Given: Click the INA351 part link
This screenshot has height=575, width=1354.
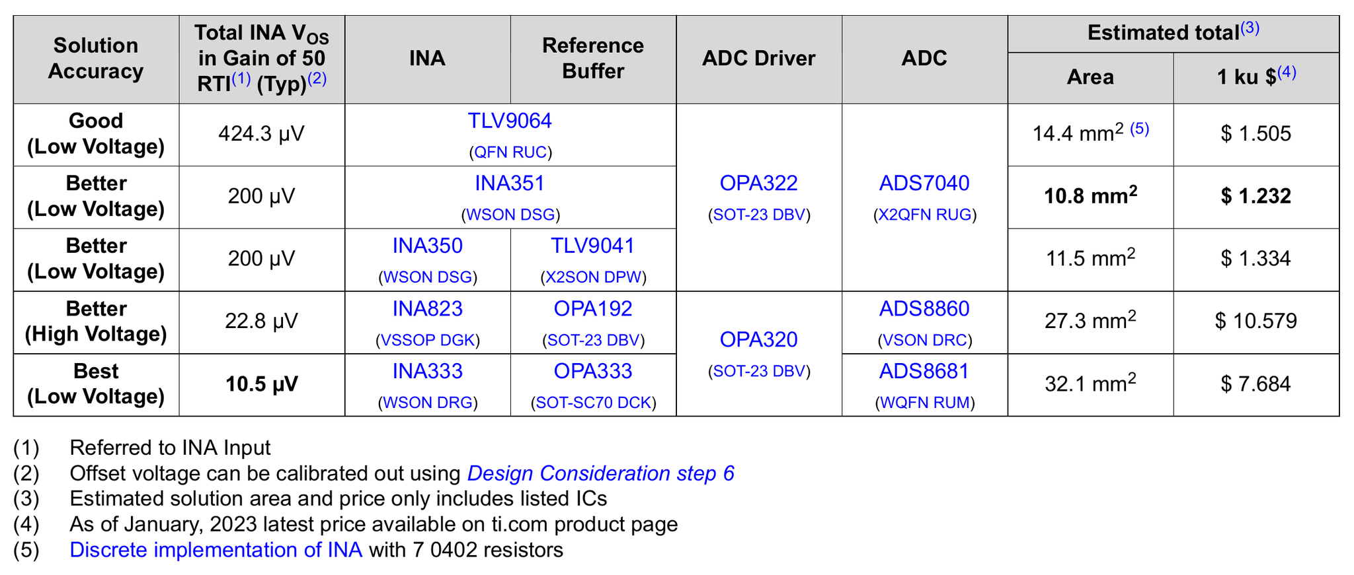Looking at the screenshot, I should [x=509, y=183].
